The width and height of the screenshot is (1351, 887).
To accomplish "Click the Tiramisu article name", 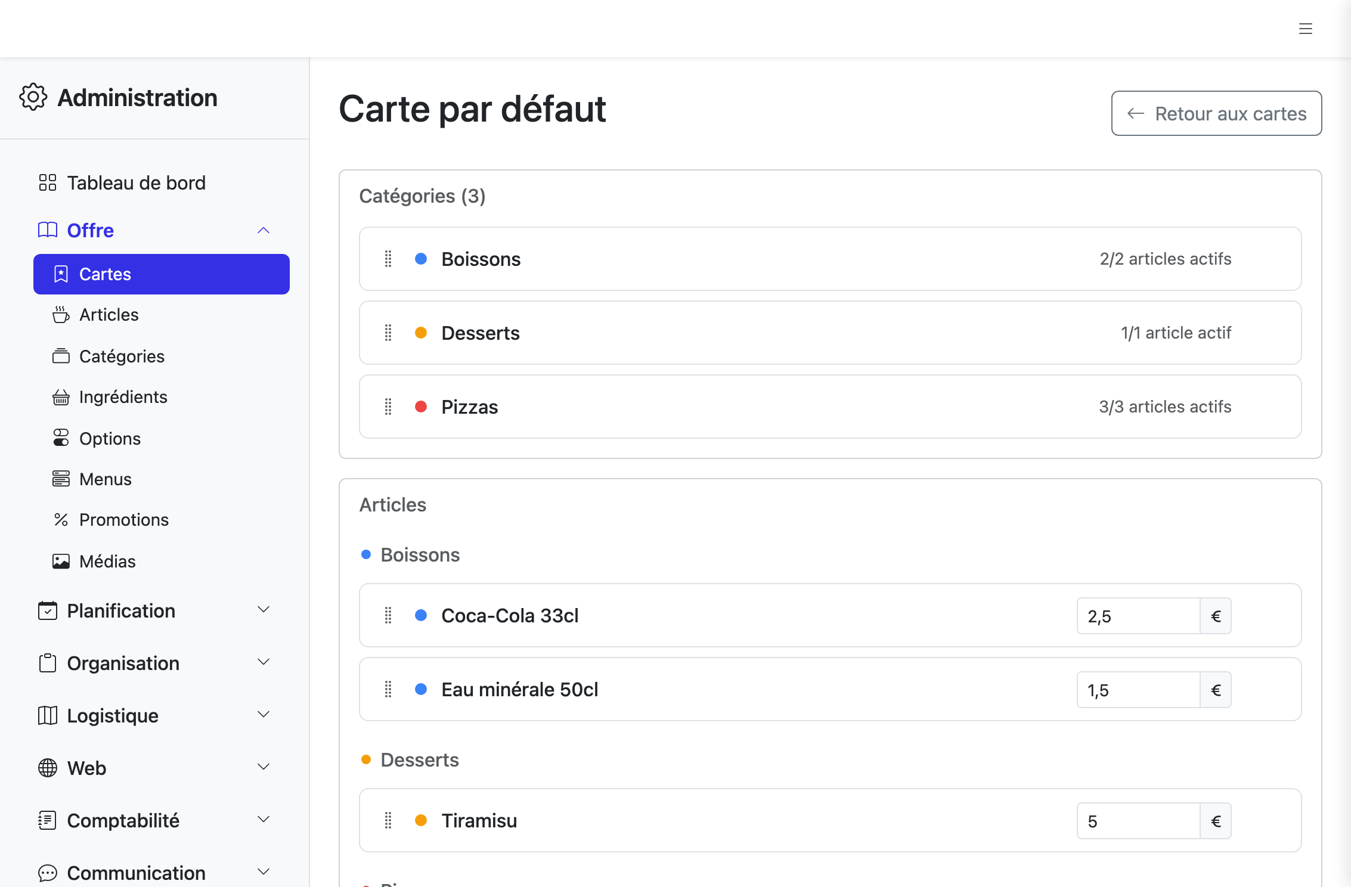I will (x=479, y=820).
